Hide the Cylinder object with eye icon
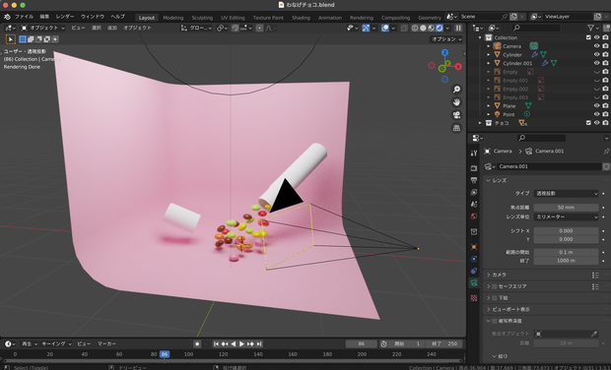Viewport: 611px width, 370px height. (596, 54)
